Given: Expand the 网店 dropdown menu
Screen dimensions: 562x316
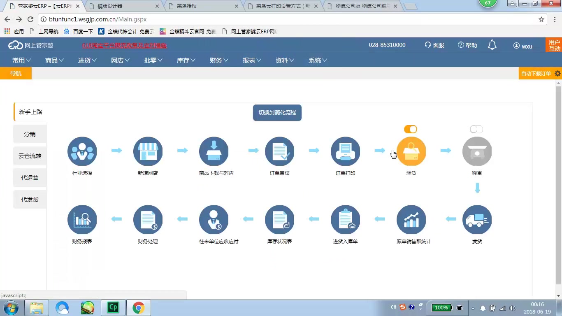Looking at the screenshot, I should coord(121,60).
